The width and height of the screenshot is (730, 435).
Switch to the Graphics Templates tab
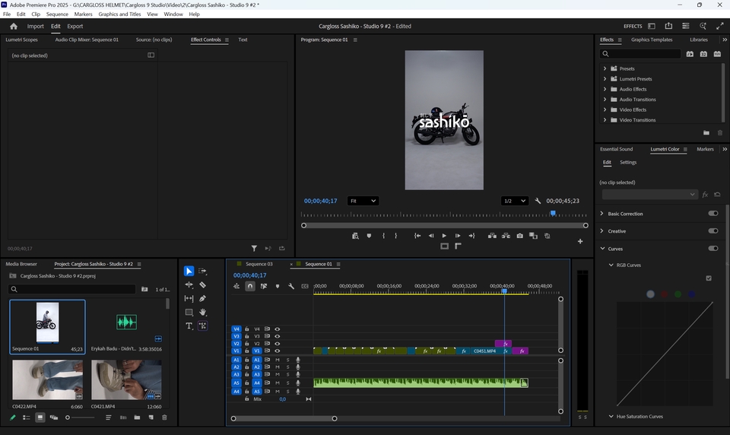652,40
